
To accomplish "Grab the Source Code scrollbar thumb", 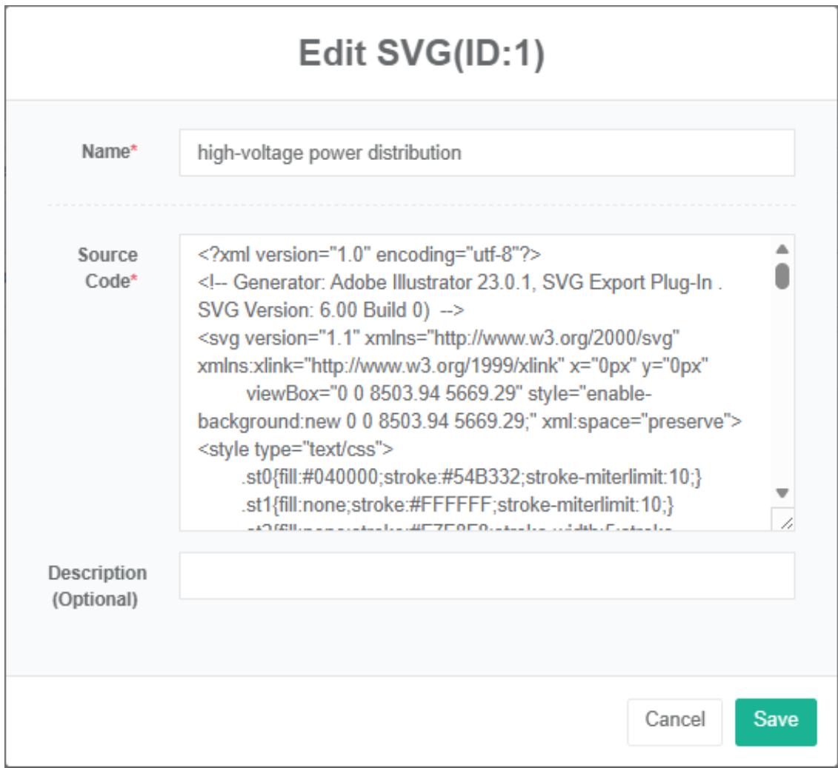I will (x=781, y=276).
